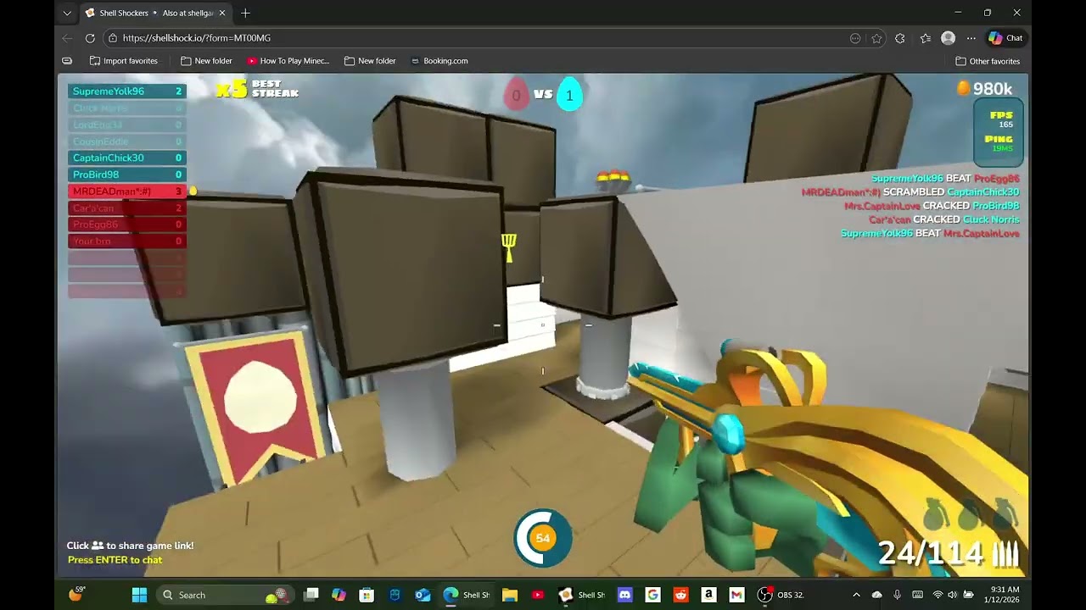The width and height of the screenshot is (1086, 610).
Task: Open a new browser tab
Action: click(245, 13)
